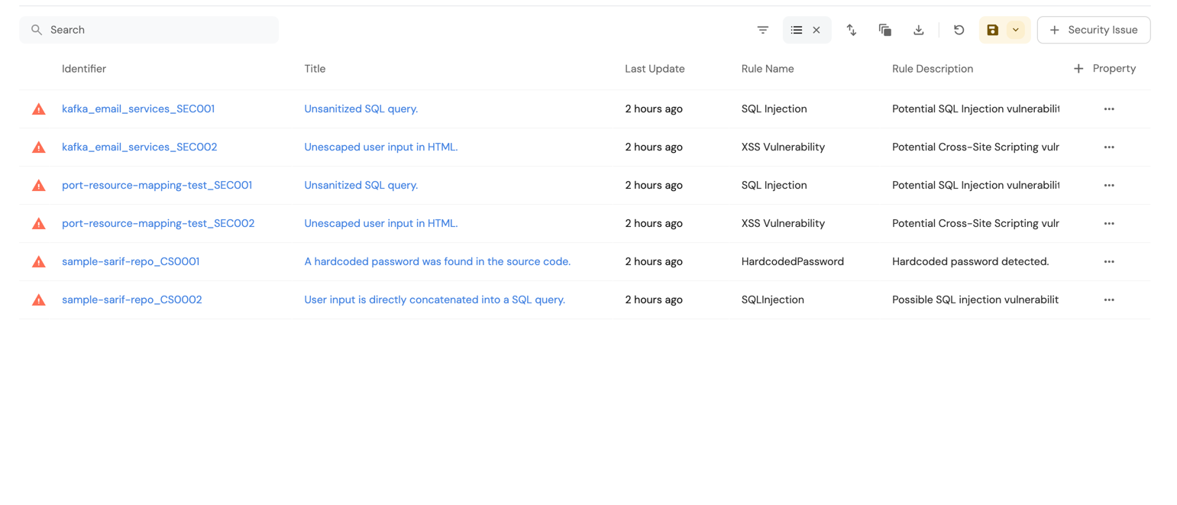Viewport: 1177px width, 505px height.
Task: Click the Rule Name column header
Action: (768, 69)
